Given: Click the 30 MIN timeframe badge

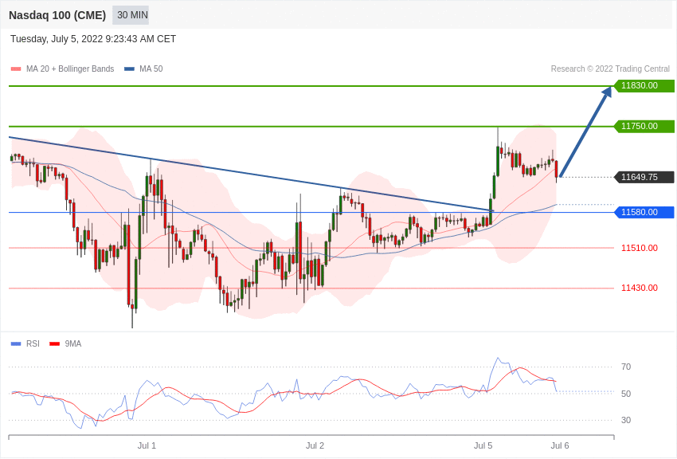Looking at the screenshot, I should coord(132,15).
